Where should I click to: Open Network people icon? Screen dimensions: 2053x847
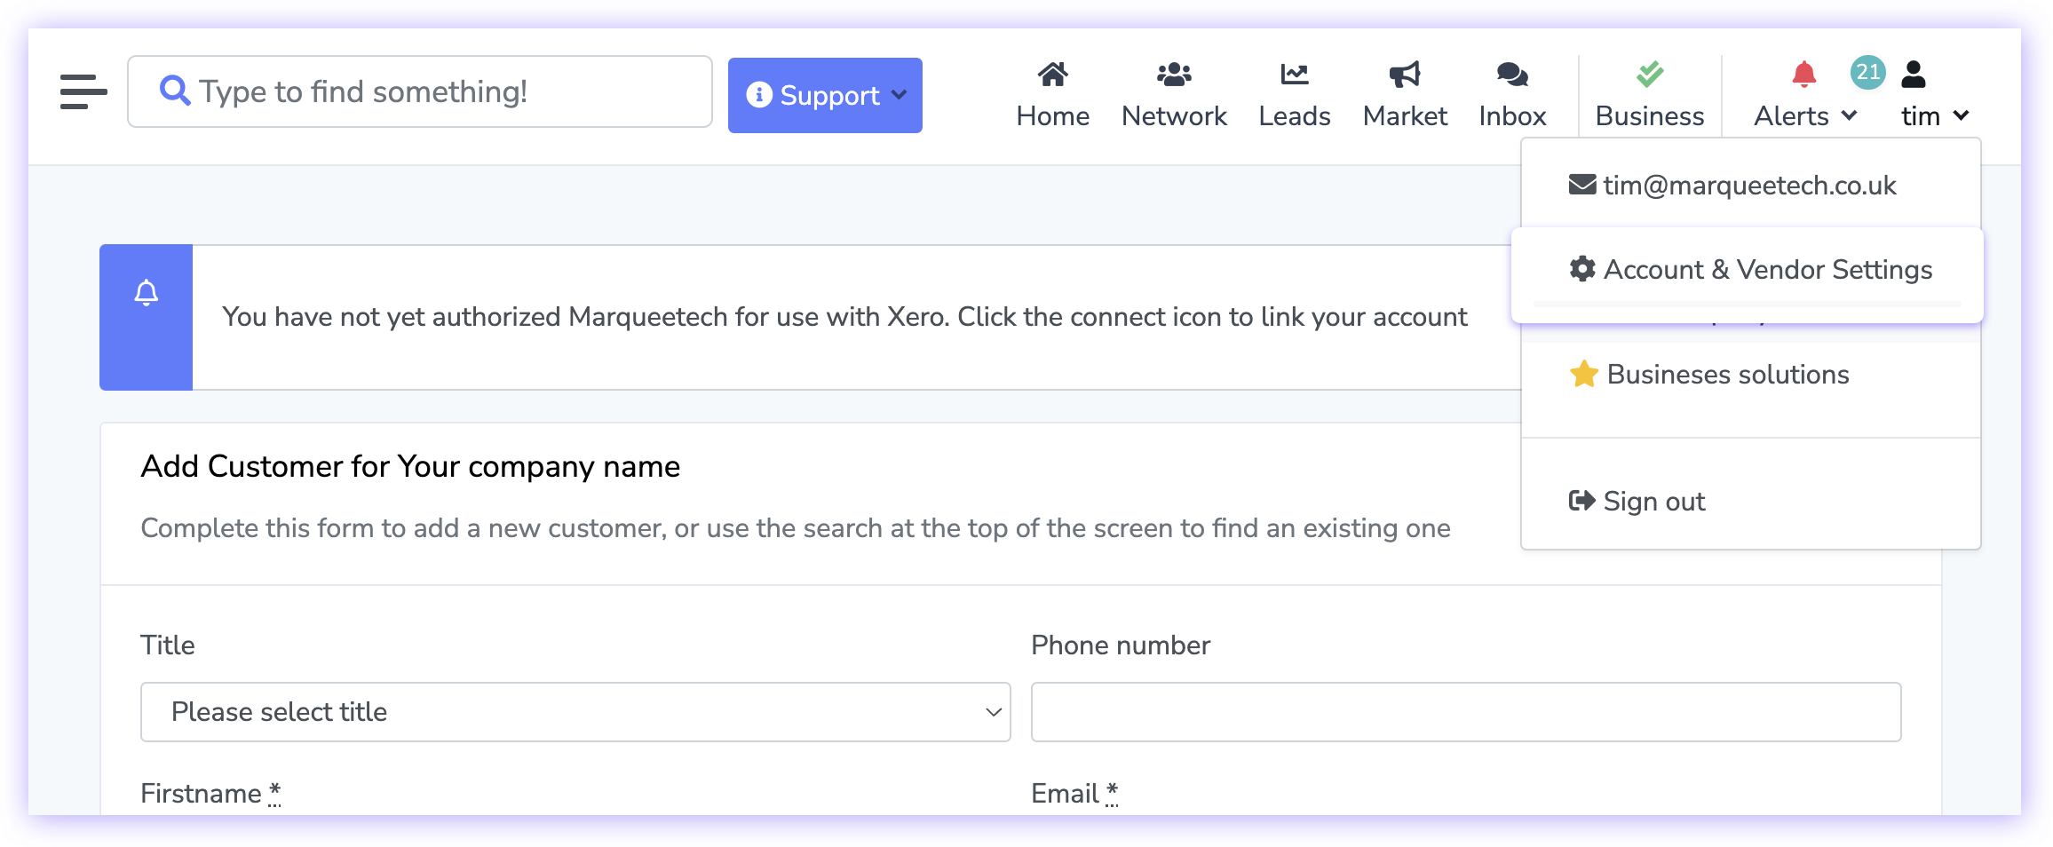click(x=1173, y=75)
